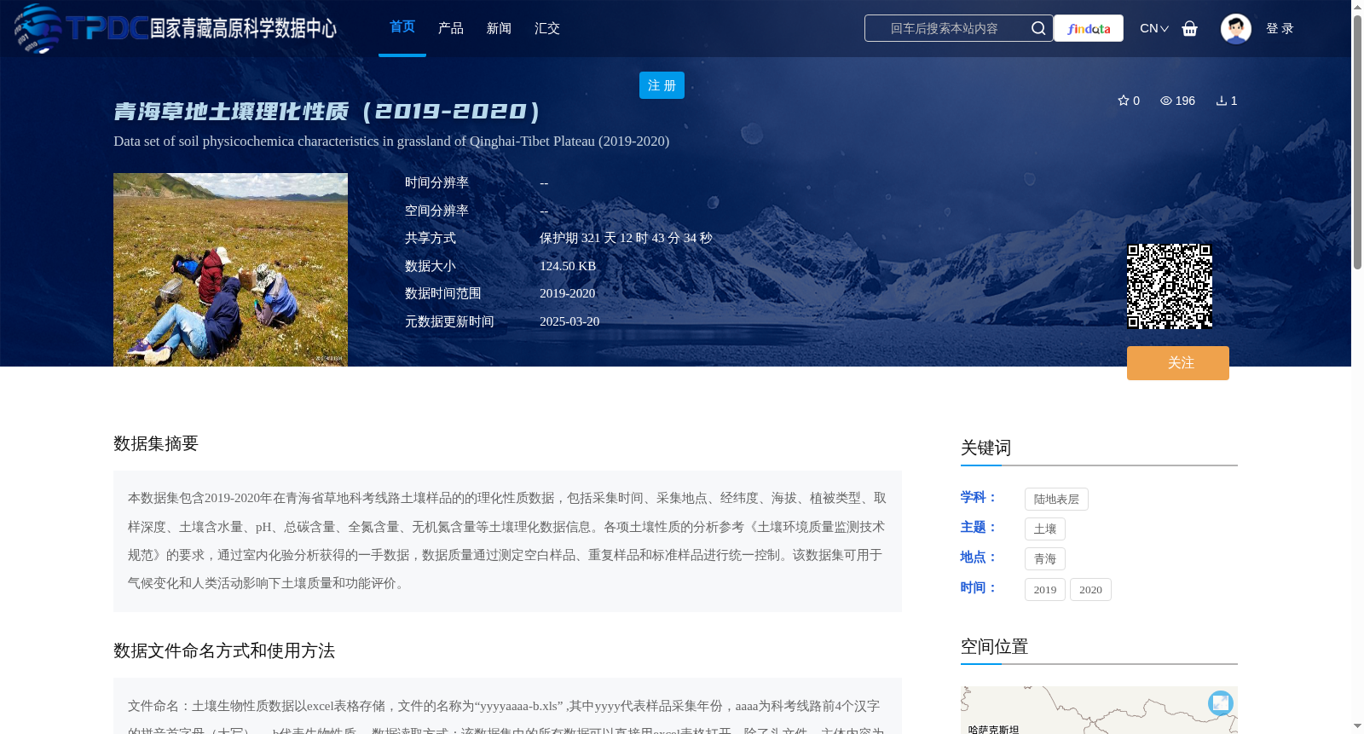This screenshot has height=734, width=1364.
Task: Click the TPDC logo
Action: click(x=175, y=28)
